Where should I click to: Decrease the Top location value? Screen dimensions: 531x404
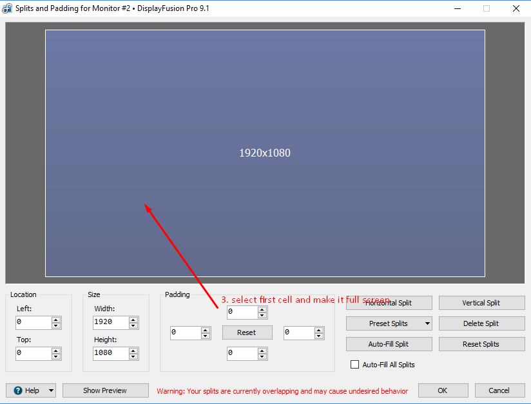tap(56, 356)
